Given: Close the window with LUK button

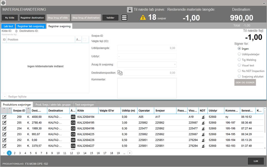Looking at the screenshot, I should 256,161.
